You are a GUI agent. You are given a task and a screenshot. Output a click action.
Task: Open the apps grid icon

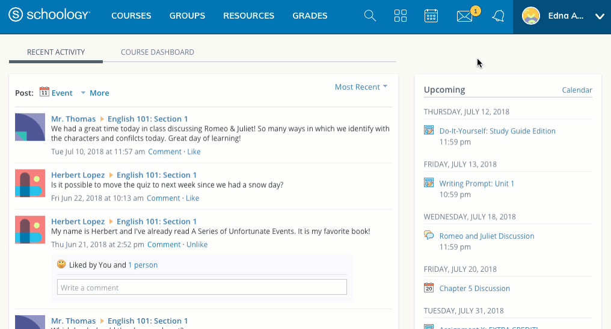click(x=401, y=16)
